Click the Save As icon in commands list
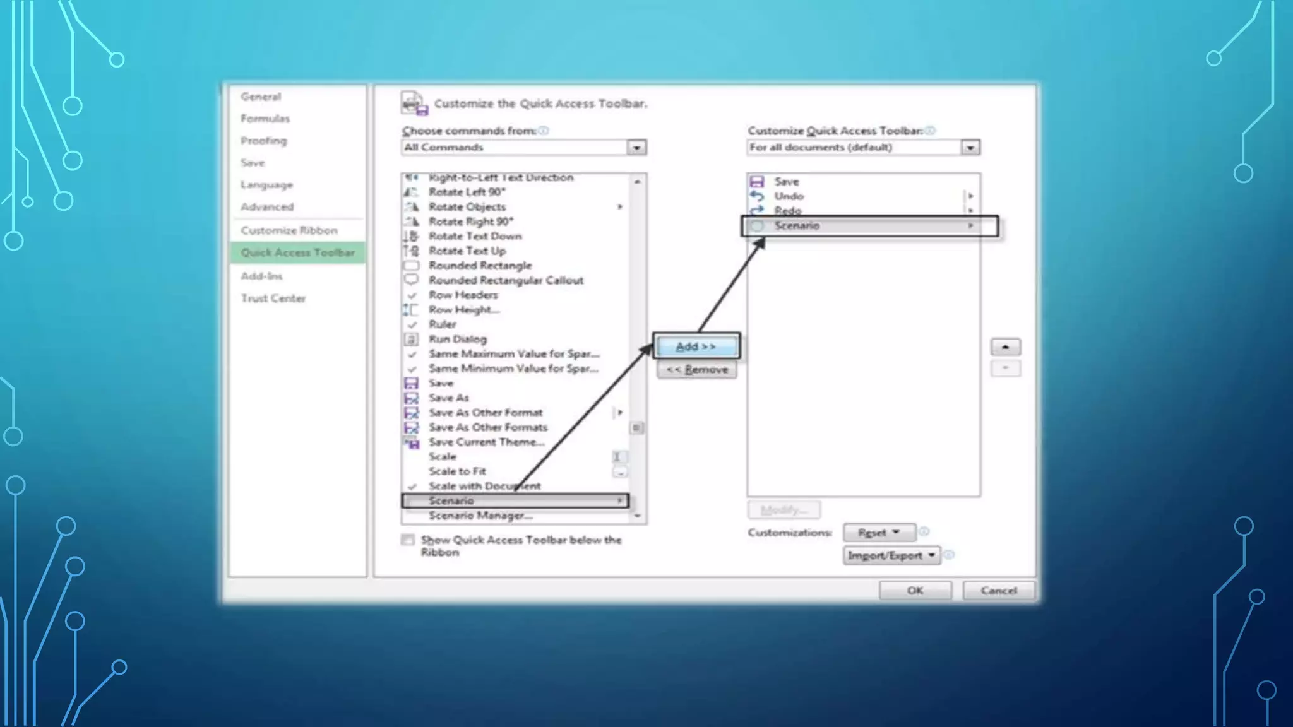1293x727 pixels. (x=411, y=398)
